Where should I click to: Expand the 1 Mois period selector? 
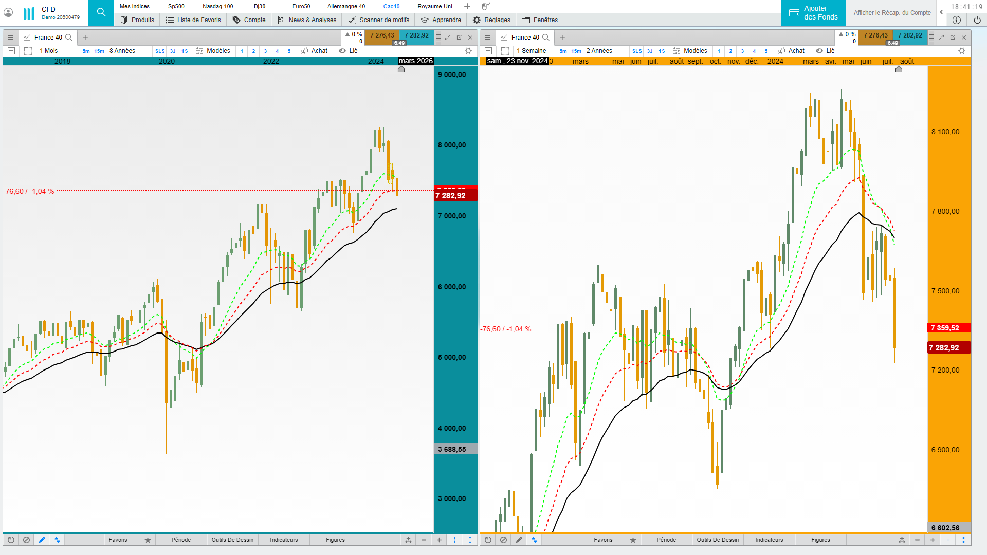click(49, 51)
